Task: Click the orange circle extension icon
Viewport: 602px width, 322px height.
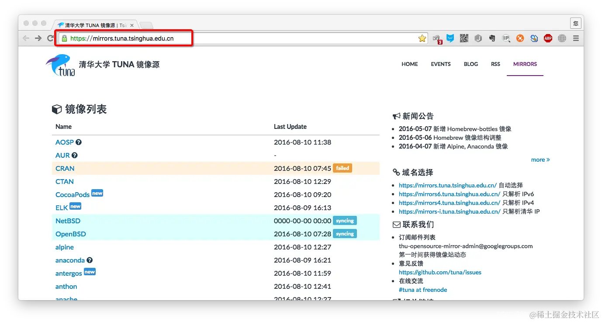Action: (x=520, y=38)
